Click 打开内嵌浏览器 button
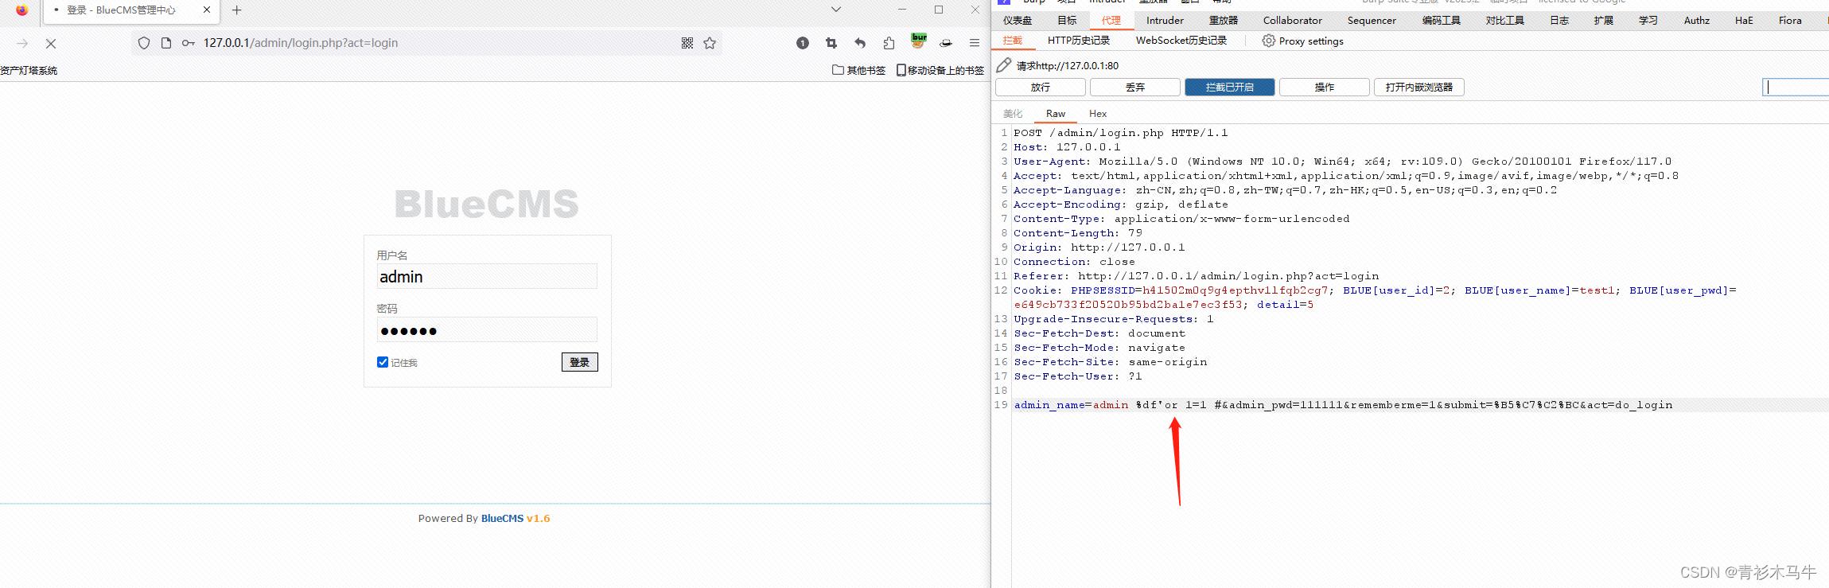 (1419, 88)
